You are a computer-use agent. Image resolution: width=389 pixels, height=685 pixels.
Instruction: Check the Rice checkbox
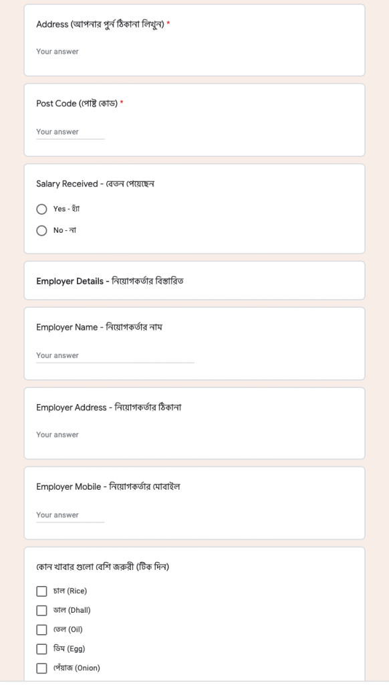click(41, 591)
